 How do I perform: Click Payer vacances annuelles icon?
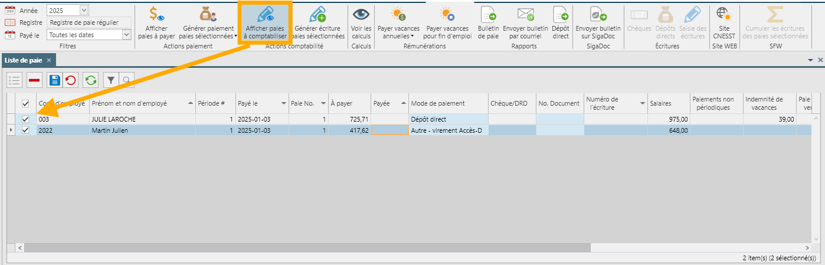coord(398,14)
